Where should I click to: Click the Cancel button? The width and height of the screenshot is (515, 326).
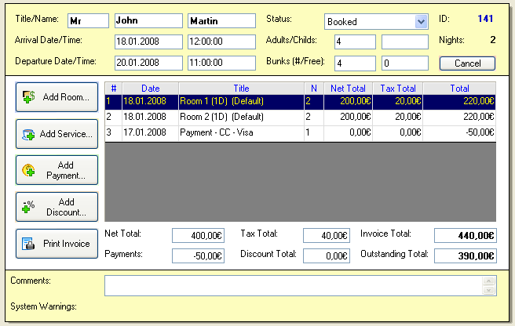467,63
